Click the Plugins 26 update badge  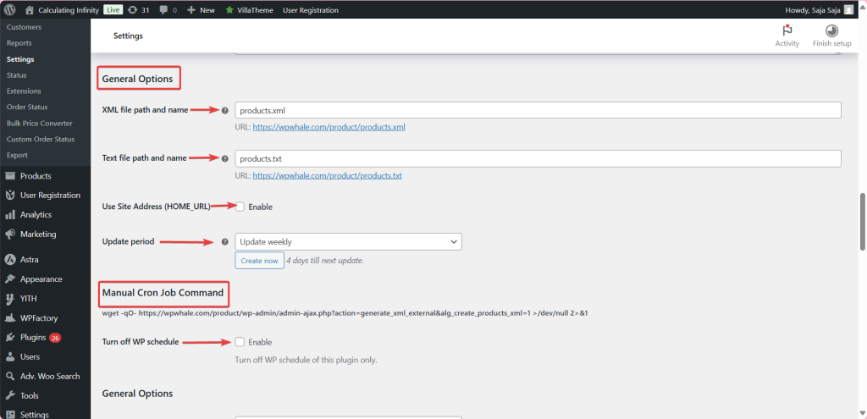[55, 338]
